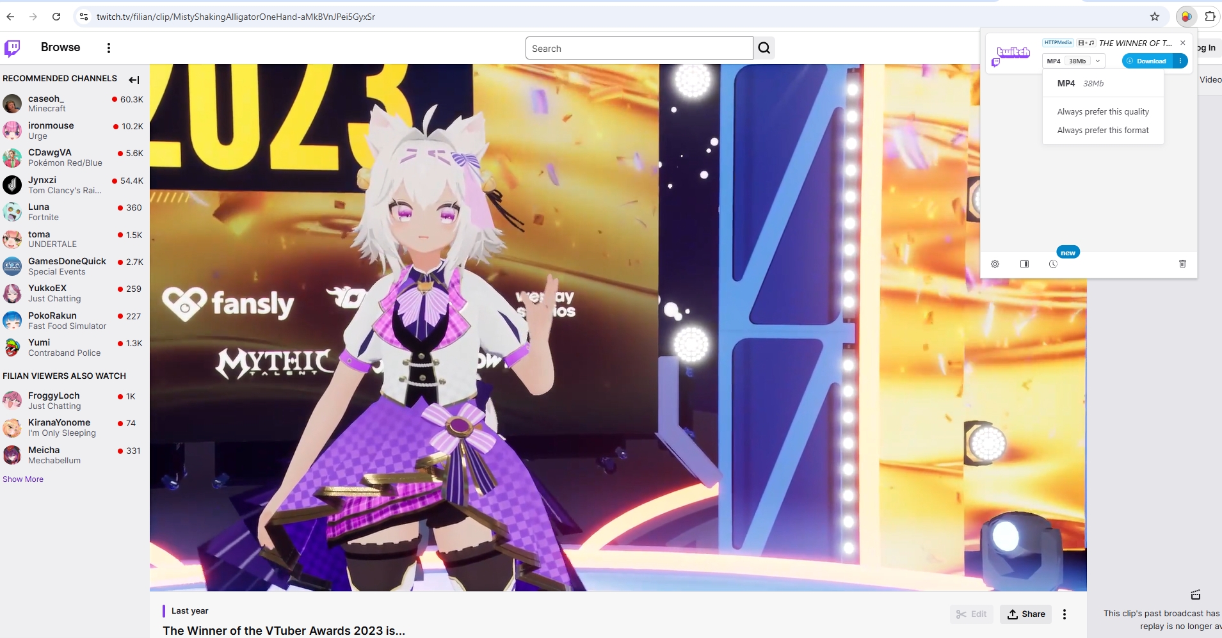The height and width of the screenshot is (638, 1222).
Task: Open Luna Fortnite channel row
Action: click(74, 212)
